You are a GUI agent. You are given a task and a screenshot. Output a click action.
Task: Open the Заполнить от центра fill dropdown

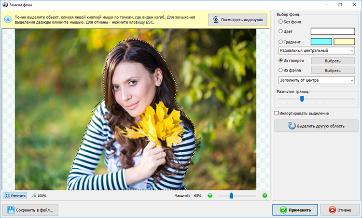coord(317,80)
